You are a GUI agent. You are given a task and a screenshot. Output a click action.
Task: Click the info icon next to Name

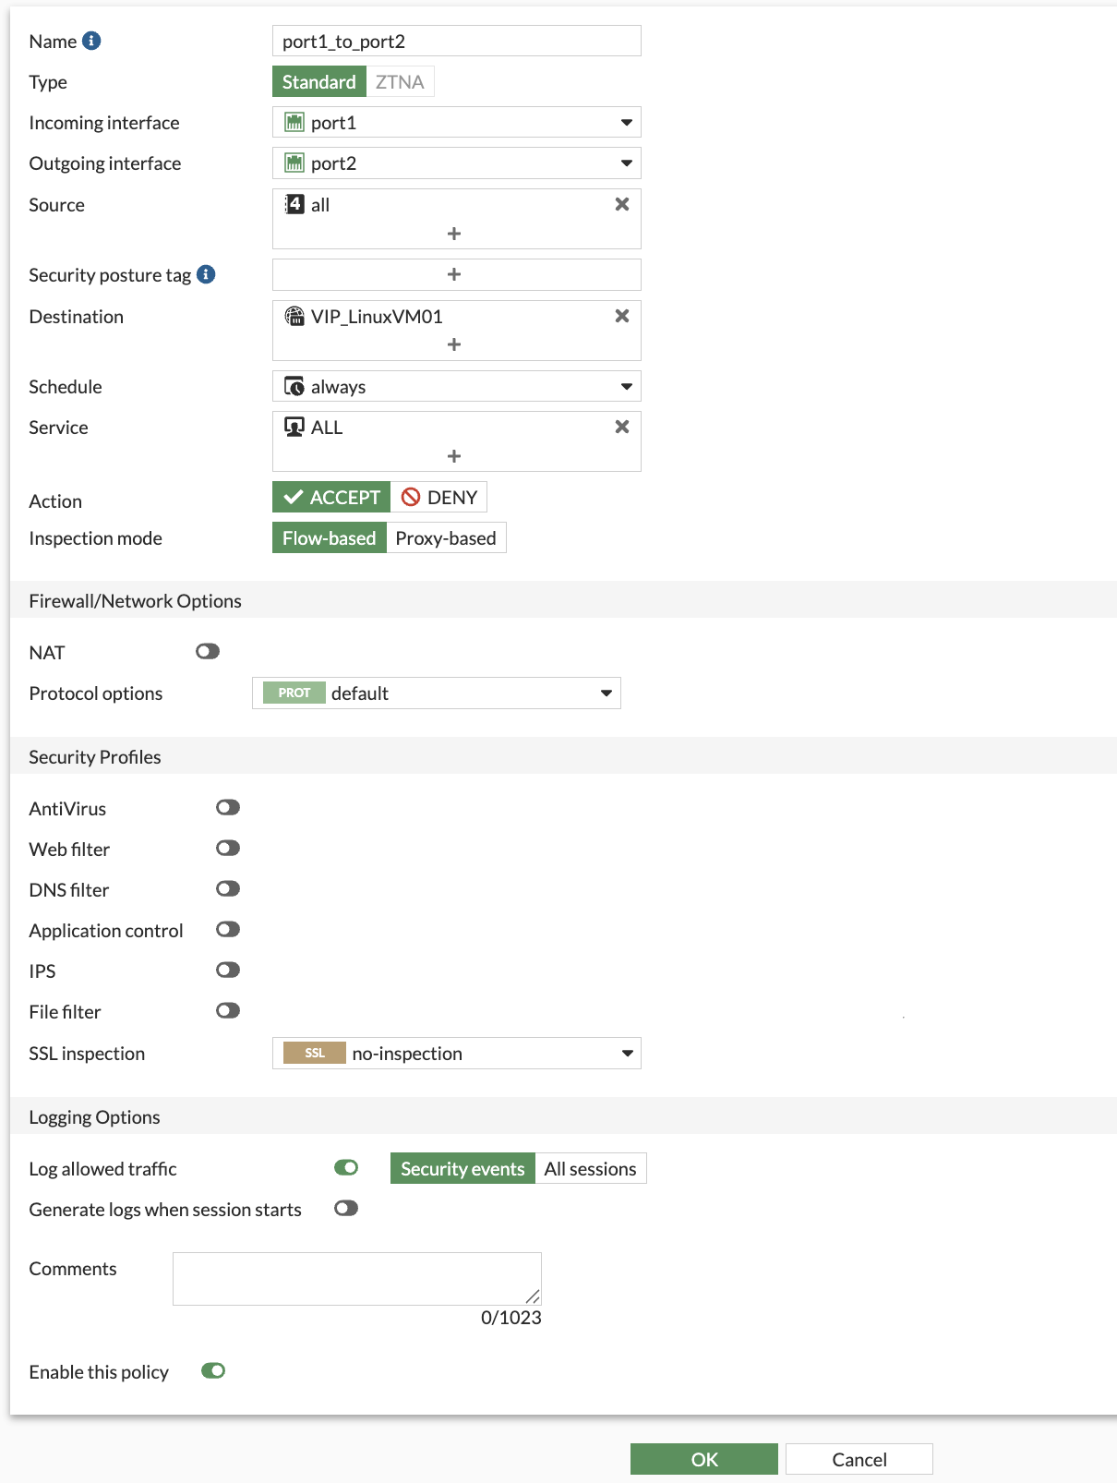click(91, 41)
